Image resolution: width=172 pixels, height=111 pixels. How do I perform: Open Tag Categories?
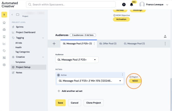[23, 52]
